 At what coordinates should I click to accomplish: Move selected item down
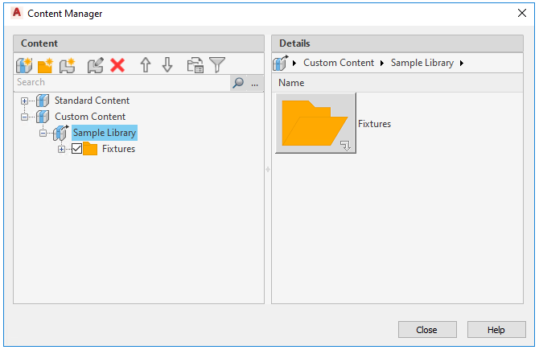click(x=167, y=65)
